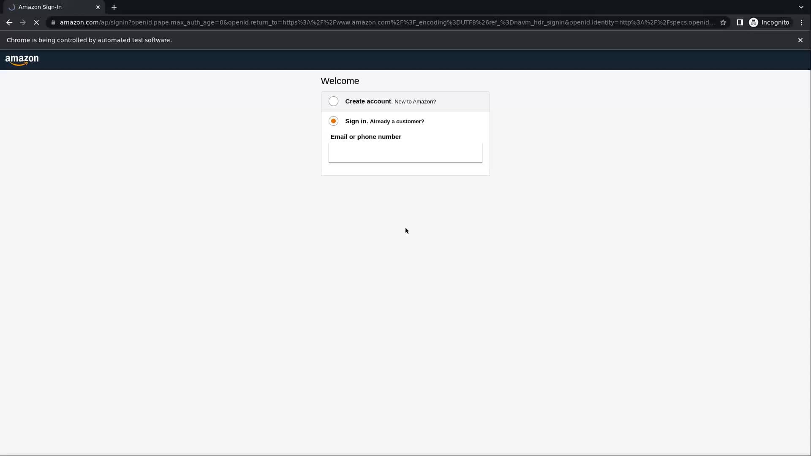811x456 pixels.
Task: Switch to the Amazon Sign-In tab
Action: [54, 7]
